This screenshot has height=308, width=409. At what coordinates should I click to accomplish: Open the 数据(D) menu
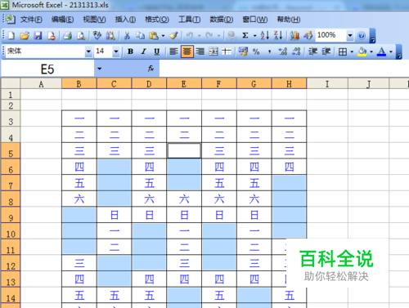(222, 20)
